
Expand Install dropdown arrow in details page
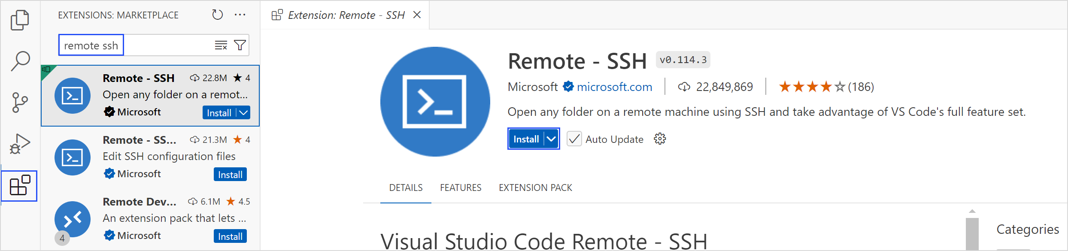pos(551,139)
